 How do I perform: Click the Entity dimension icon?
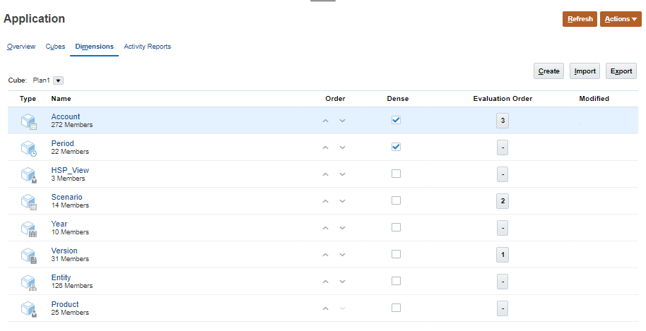pos(28,282)
